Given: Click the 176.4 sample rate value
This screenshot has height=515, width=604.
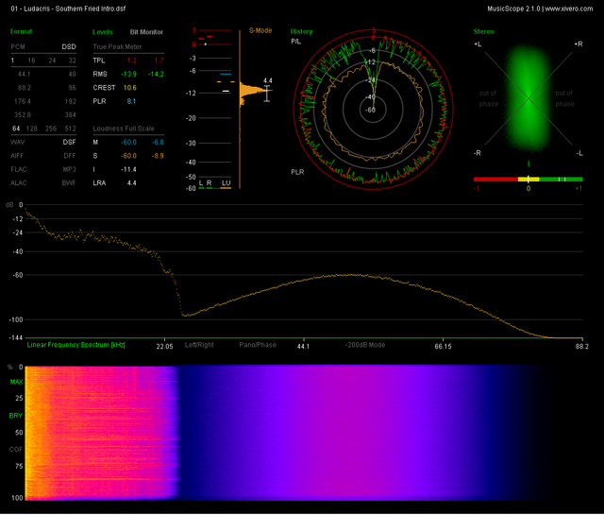Looking at the screenshot, I should [23, 101].
